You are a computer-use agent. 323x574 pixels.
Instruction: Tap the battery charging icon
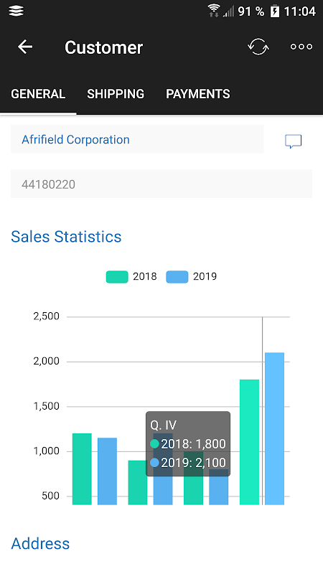coord(274,11)
